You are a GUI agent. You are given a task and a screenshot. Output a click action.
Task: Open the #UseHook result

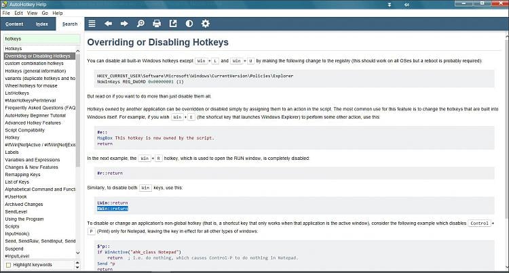[16, 197]
